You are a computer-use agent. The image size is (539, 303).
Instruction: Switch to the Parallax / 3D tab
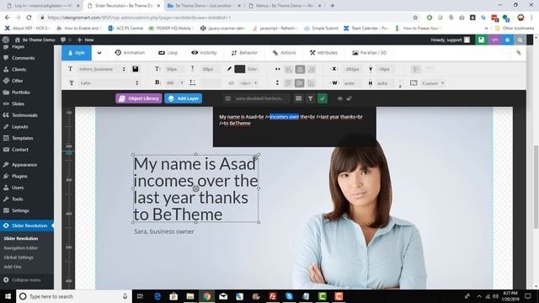(x=369, y=53)
